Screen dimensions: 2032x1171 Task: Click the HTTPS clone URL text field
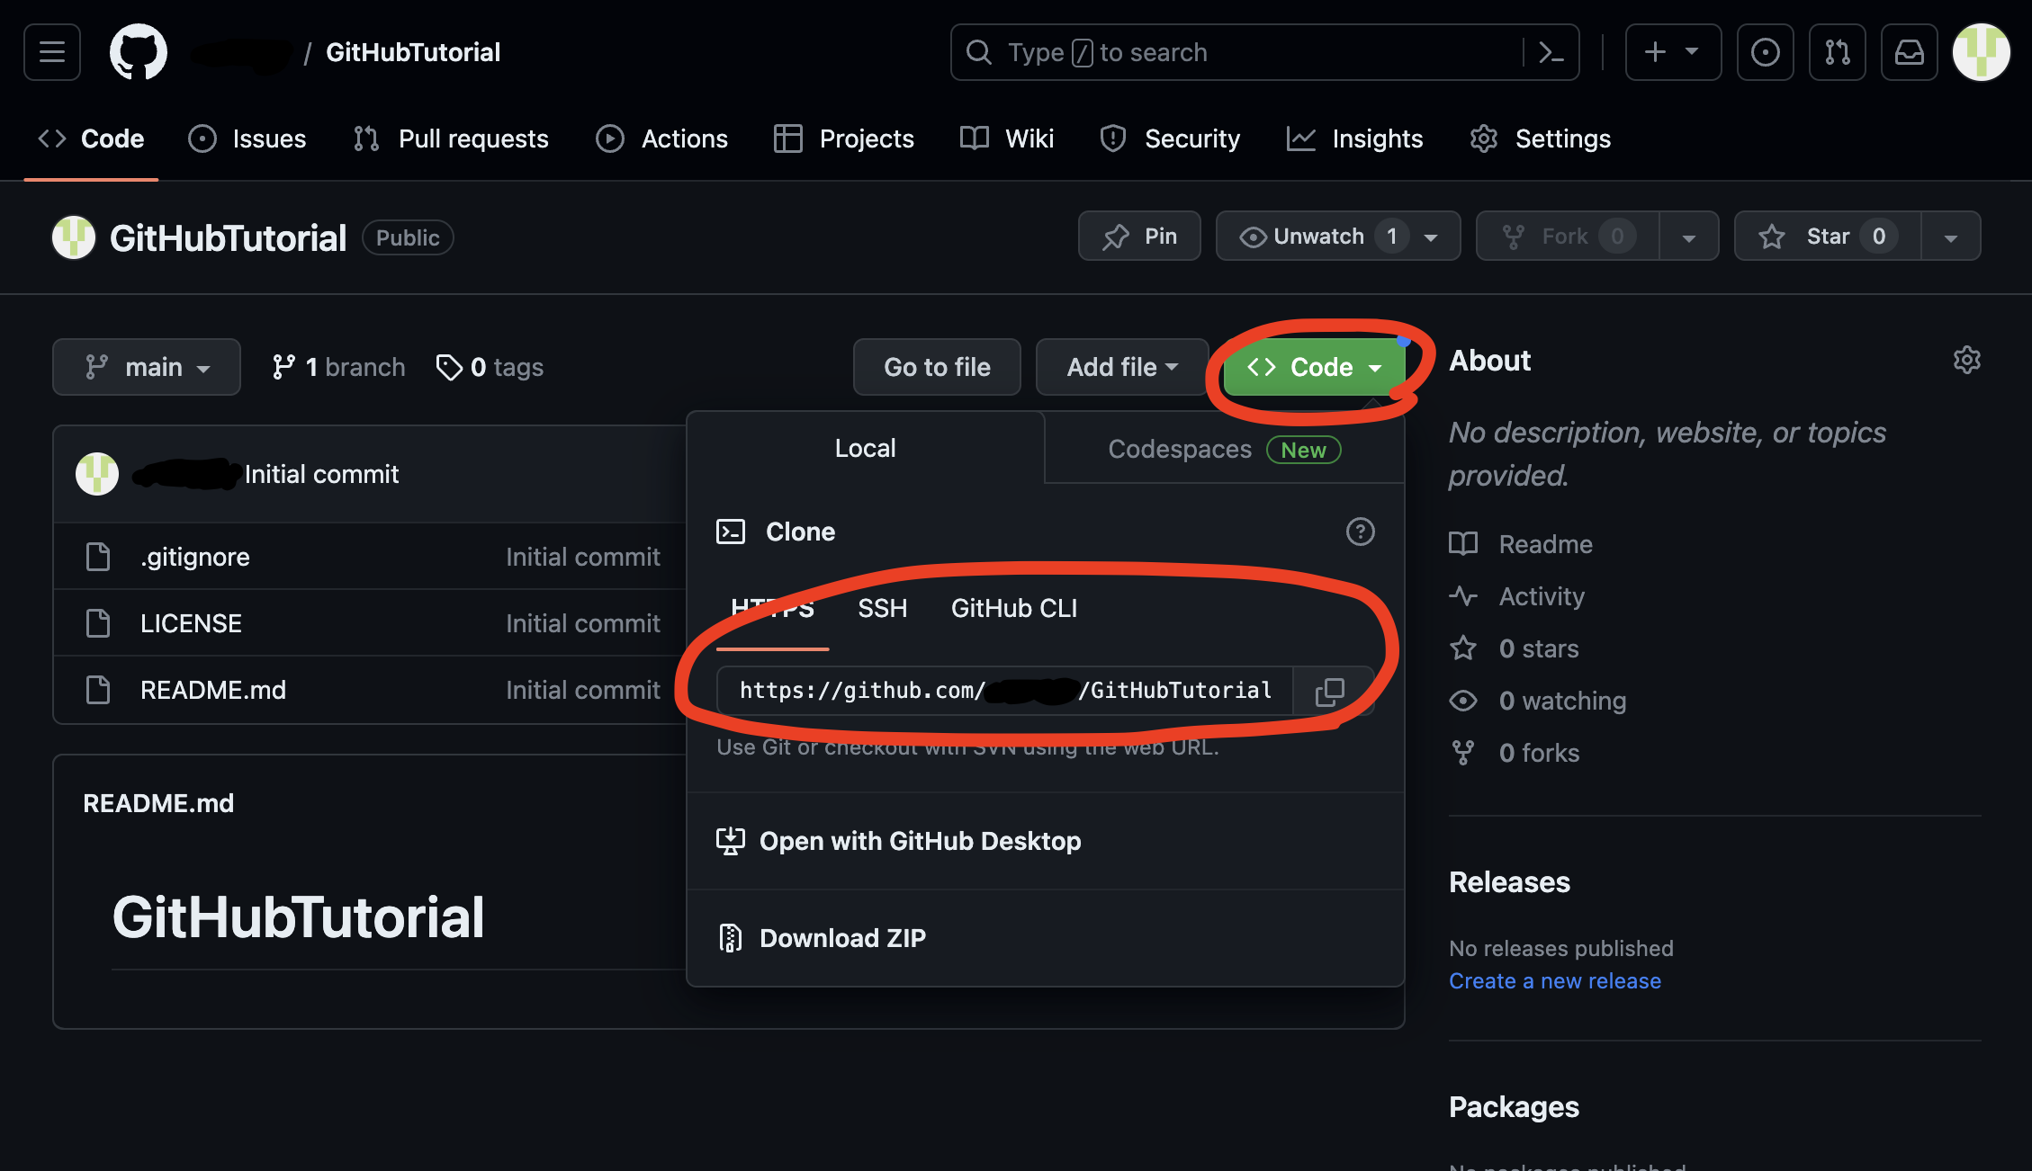(x=1005, y=691)
